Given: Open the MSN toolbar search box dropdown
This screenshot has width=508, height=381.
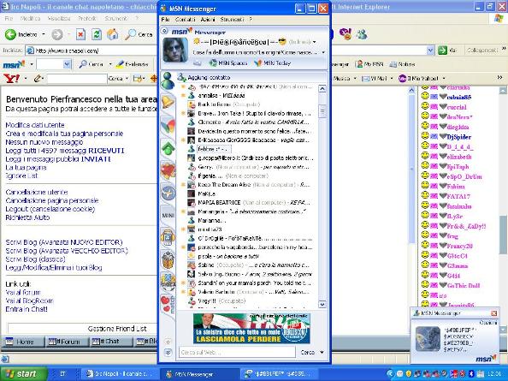Looking at the screenshot, I should click(x=67, y=64).
